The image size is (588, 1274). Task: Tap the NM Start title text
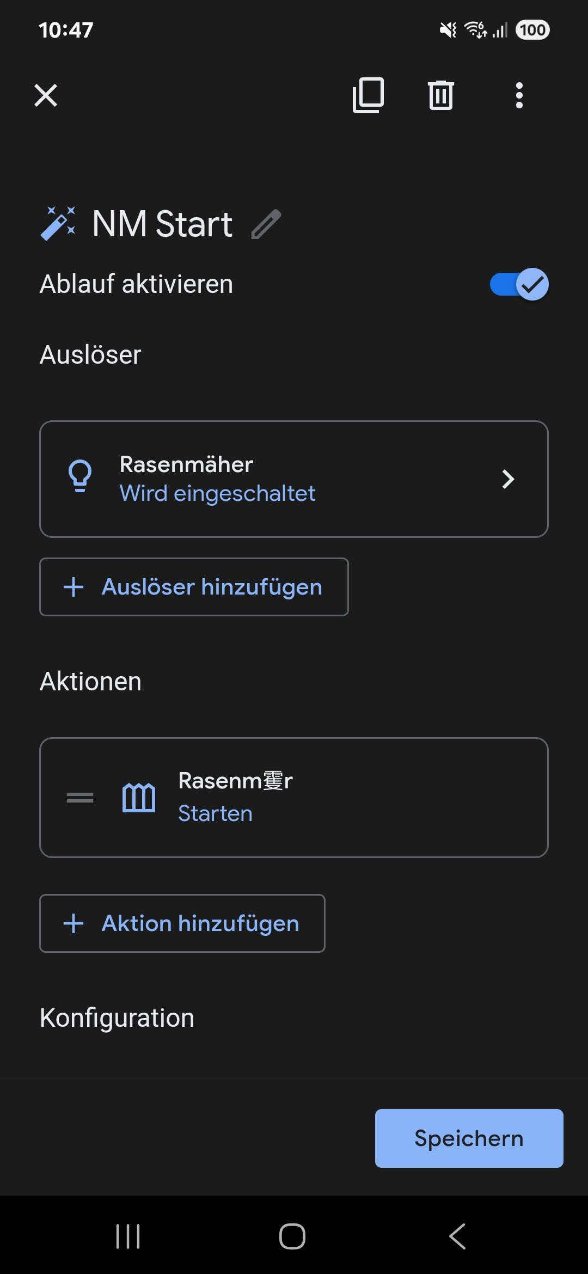pyautogui.click(x=162, y=224)
